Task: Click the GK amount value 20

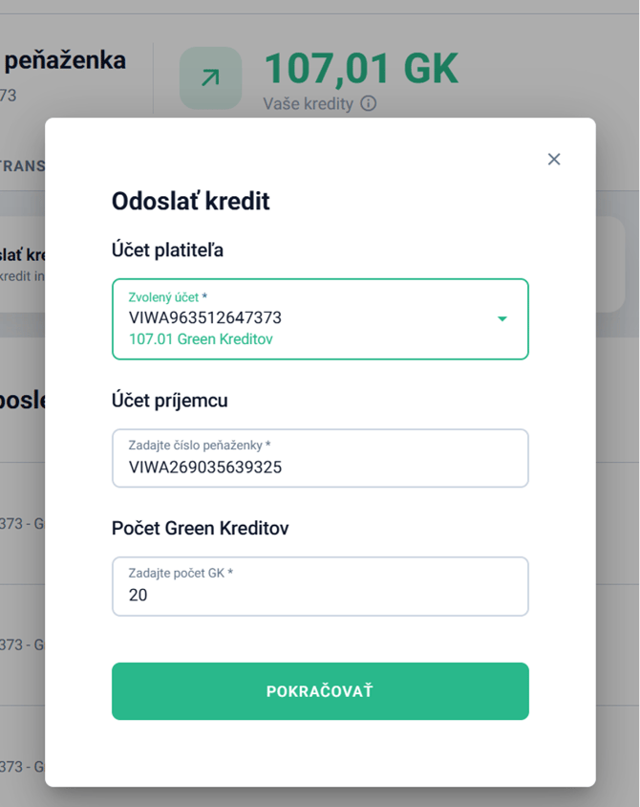Action: pyautogui.click(x=139, y=595)
